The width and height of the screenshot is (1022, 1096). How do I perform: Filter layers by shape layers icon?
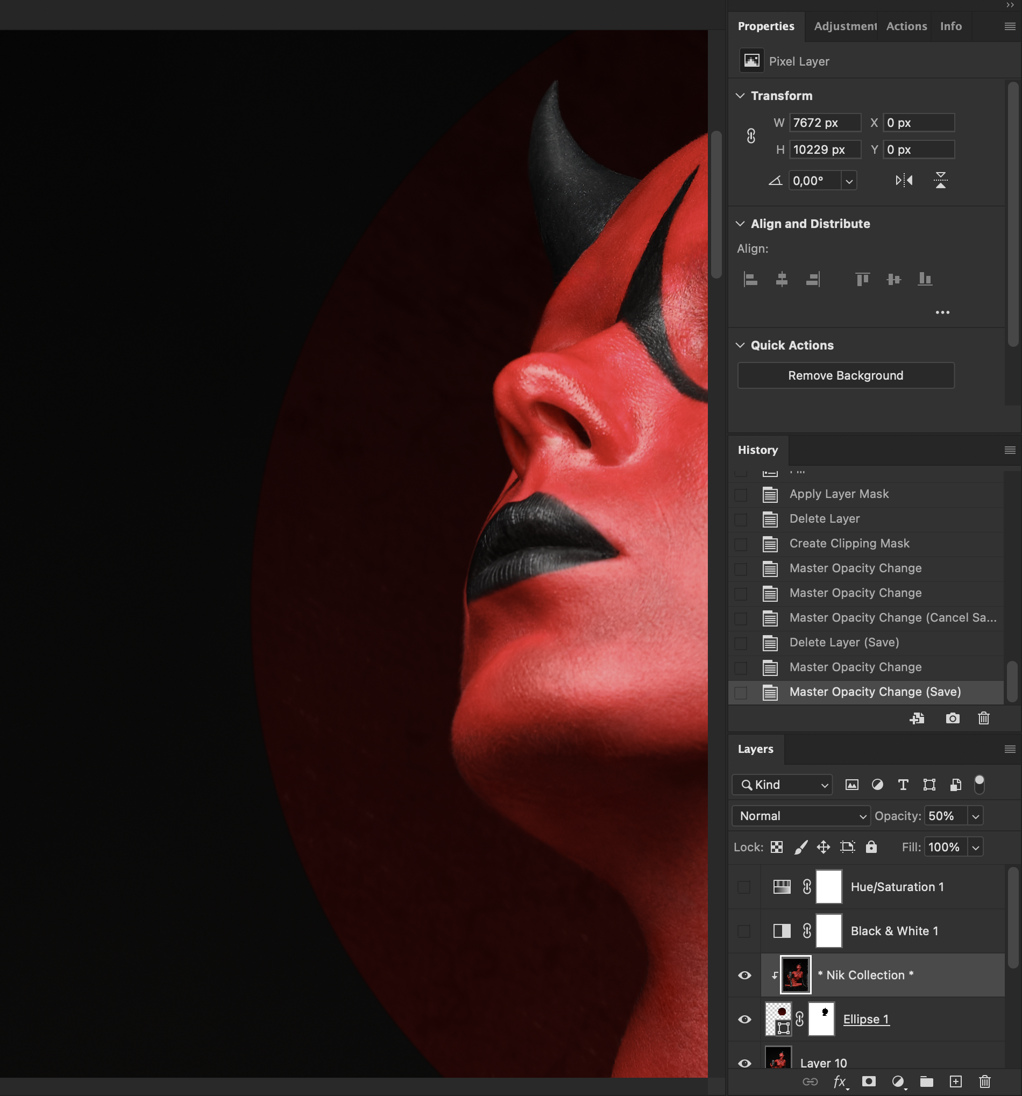click(x=929, y=785)
